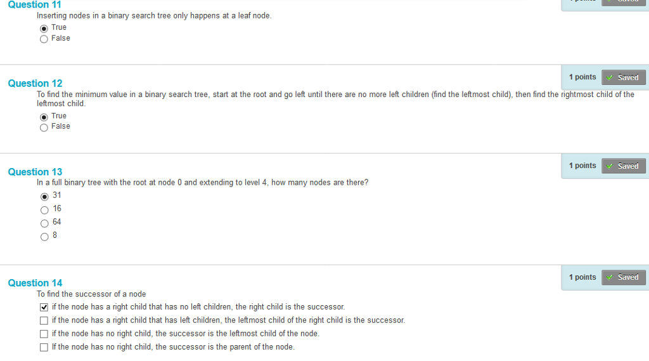This screenshot has height=361, width=649.
Task: Click the green checkmark icon in Question 13 Saved
Action: click(x=610, y=166)
